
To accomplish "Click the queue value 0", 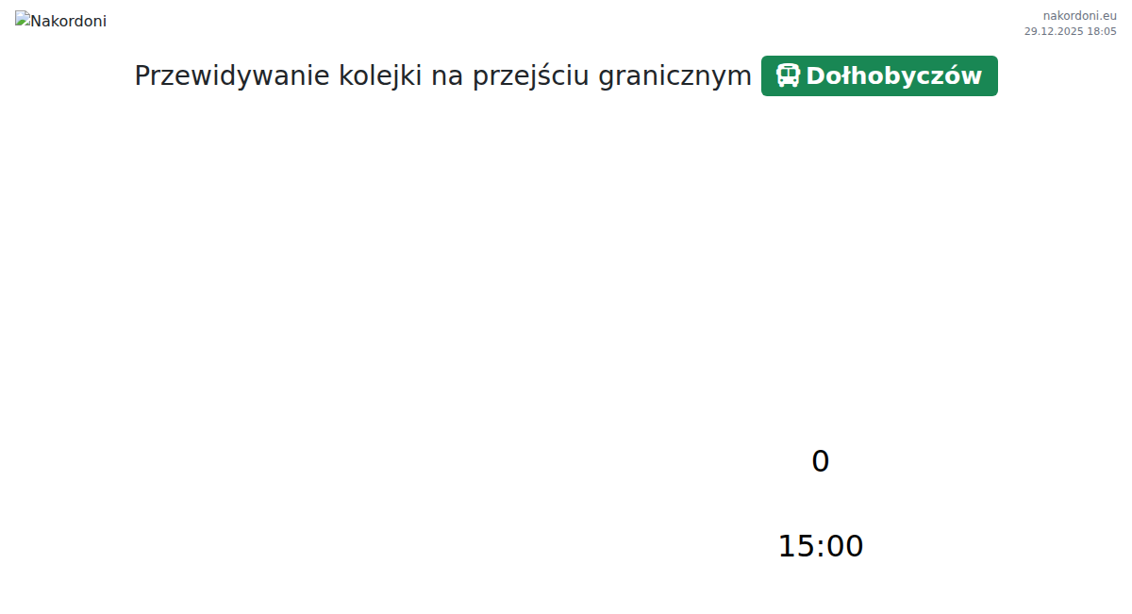I will pyautogui.click(x=820, y=461).
